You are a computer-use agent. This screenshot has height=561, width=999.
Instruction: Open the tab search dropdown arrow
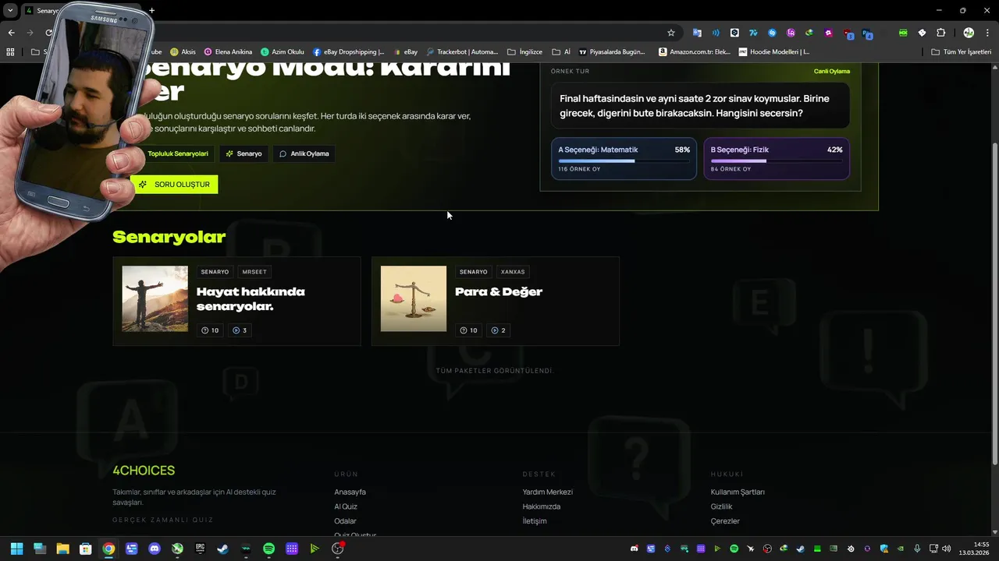point(10,11)
